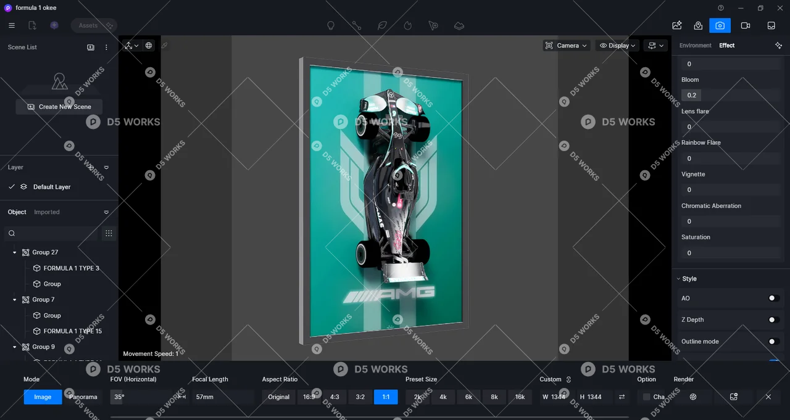
Task: Open the purple D5 AI assistant icon
Action: [x=54, y=25]
